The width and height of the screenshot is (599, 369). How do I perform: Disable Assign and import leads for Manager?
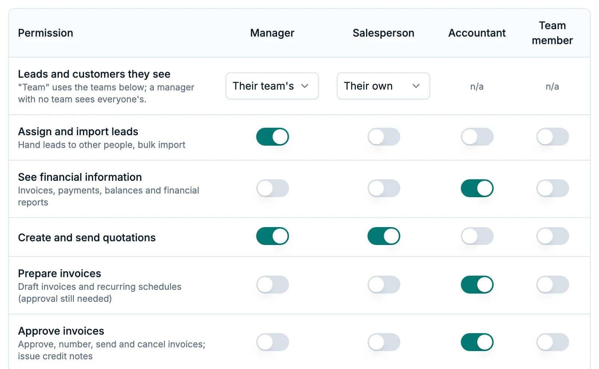pyautogui.click(x=273, y=137)
